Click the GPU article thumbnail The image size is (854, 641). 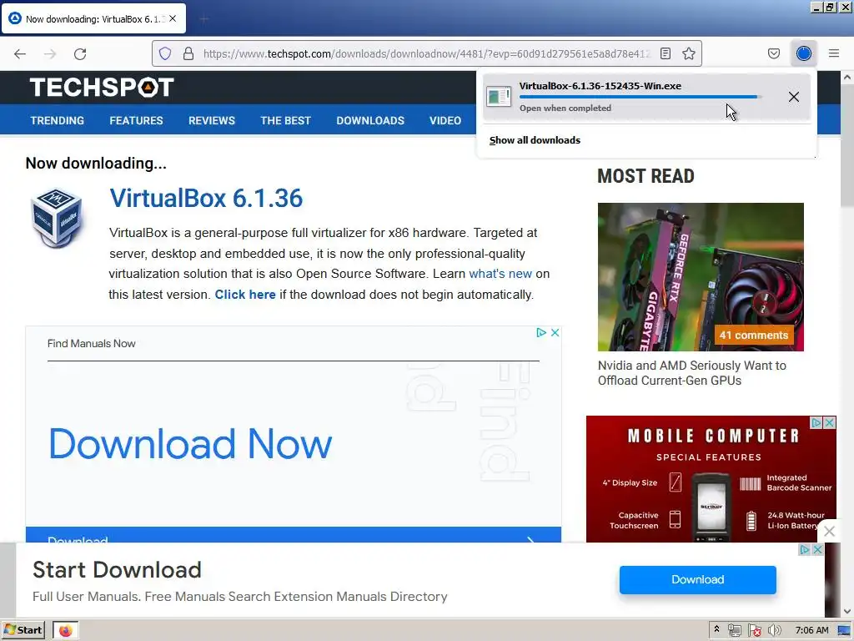(701, 277)
